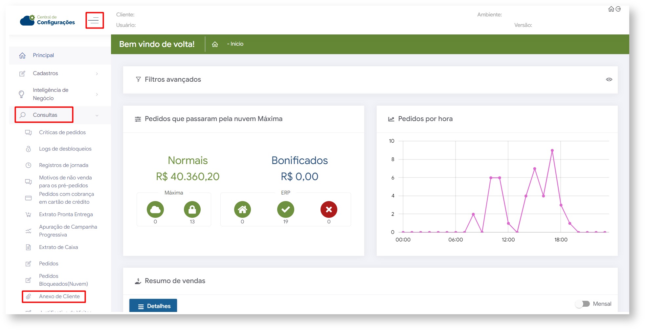Toggle Filtros avançados visibility eye icon
645x330 pixels.
[x=609, y=79]
